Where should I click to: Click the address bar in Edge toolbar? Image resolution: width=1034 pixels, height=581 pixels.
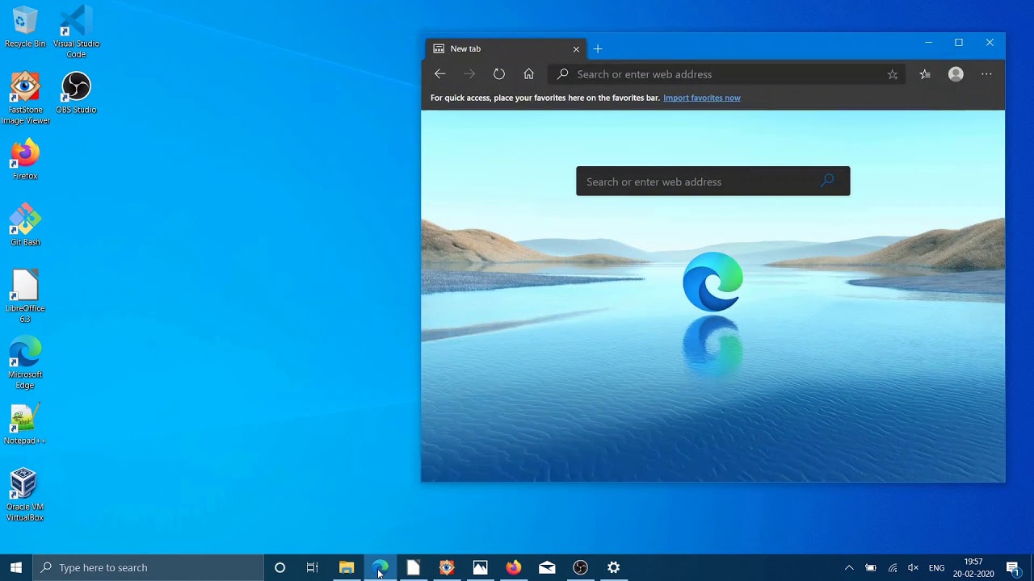tap(726, 74)
